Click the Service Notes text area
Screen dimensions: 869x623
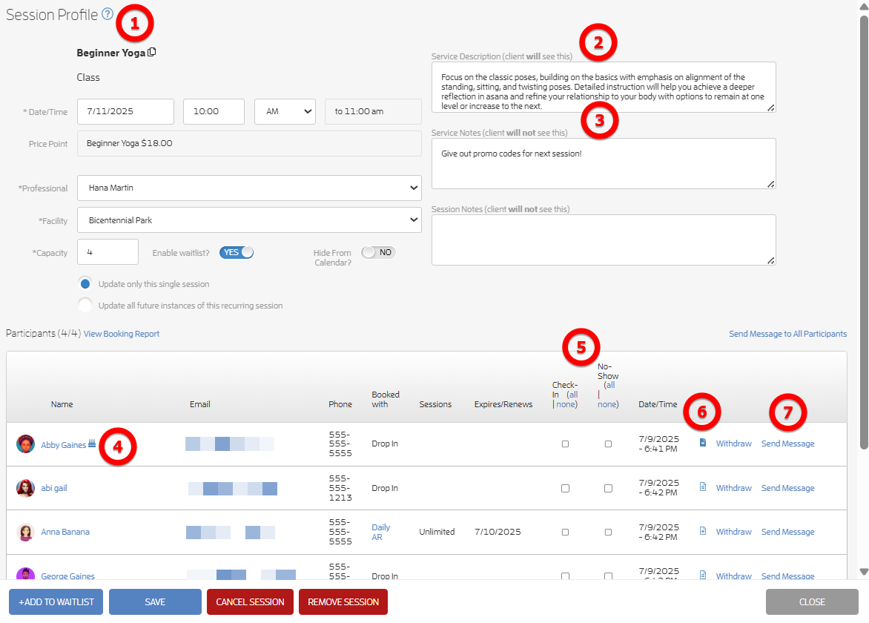pyautogui.click(x=604, y=163)
